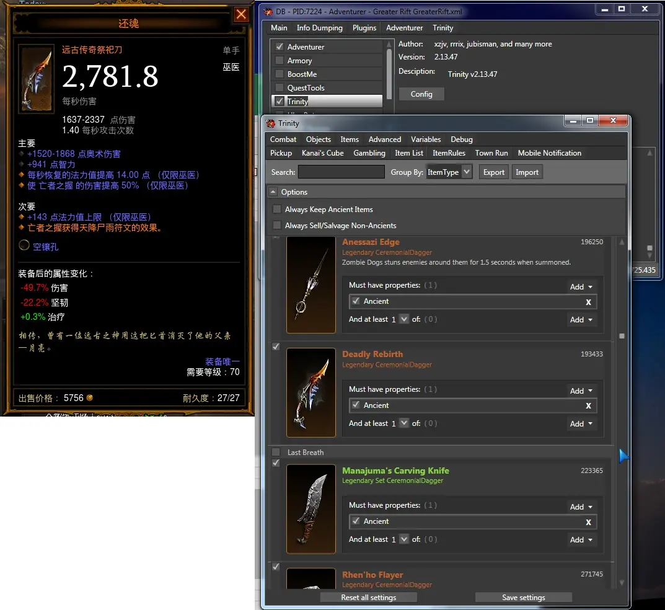Click the DB window title bar icon
665x610 pixels.
click(268, 11)
